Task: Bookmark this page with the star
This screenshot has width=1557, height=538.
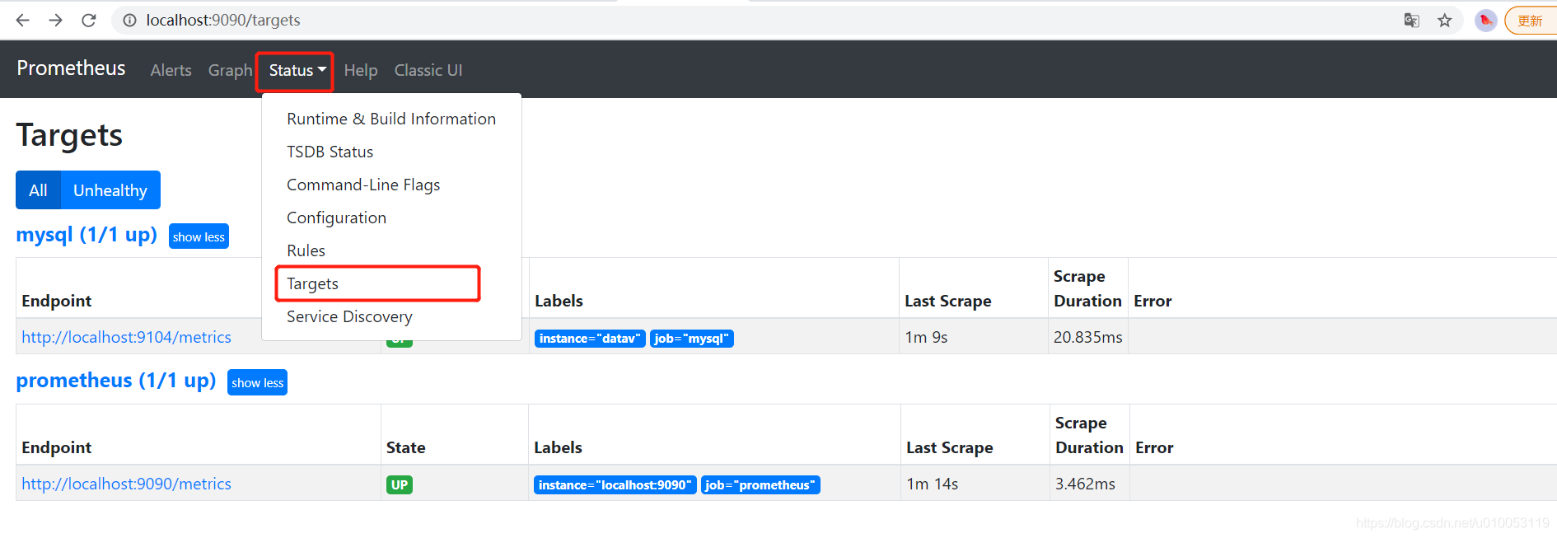Action: [1444, 20]
